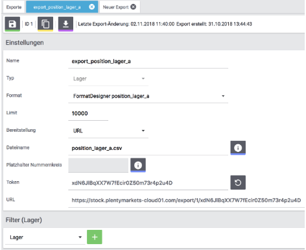
Task: Open the Typ dropdown showing Lager
Action: (x=108, y=79)
